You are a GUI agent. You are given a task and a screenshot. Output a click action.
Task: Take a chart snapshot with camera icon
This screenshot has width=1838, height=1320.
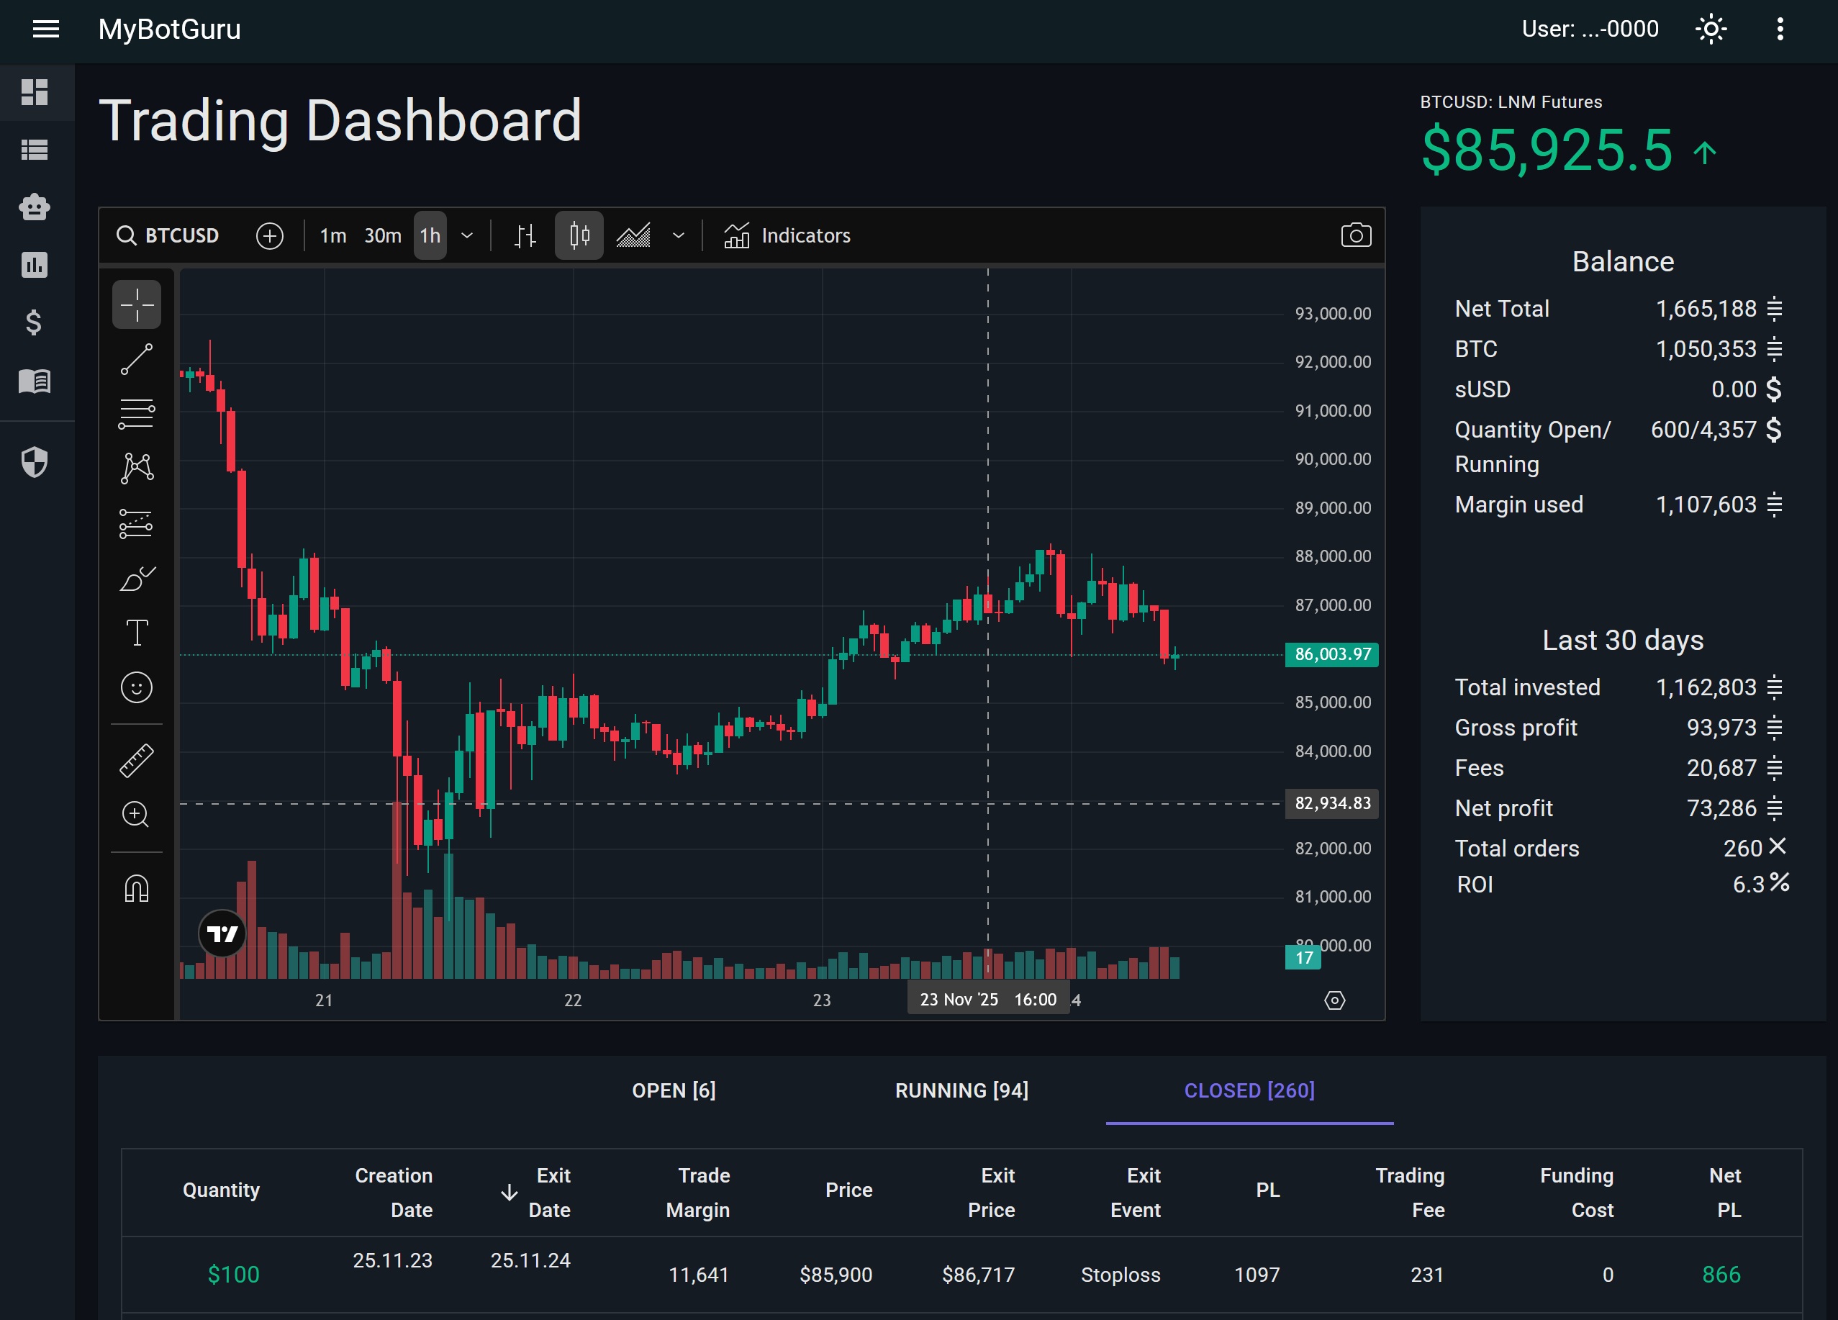(1355, 236)
